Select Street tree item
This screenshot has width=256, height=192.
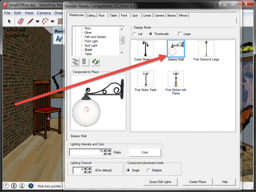pyautogui.click(x=88, y=50)
